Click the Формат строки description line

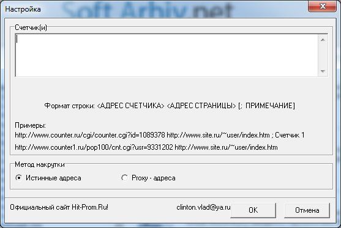point(170,106)
